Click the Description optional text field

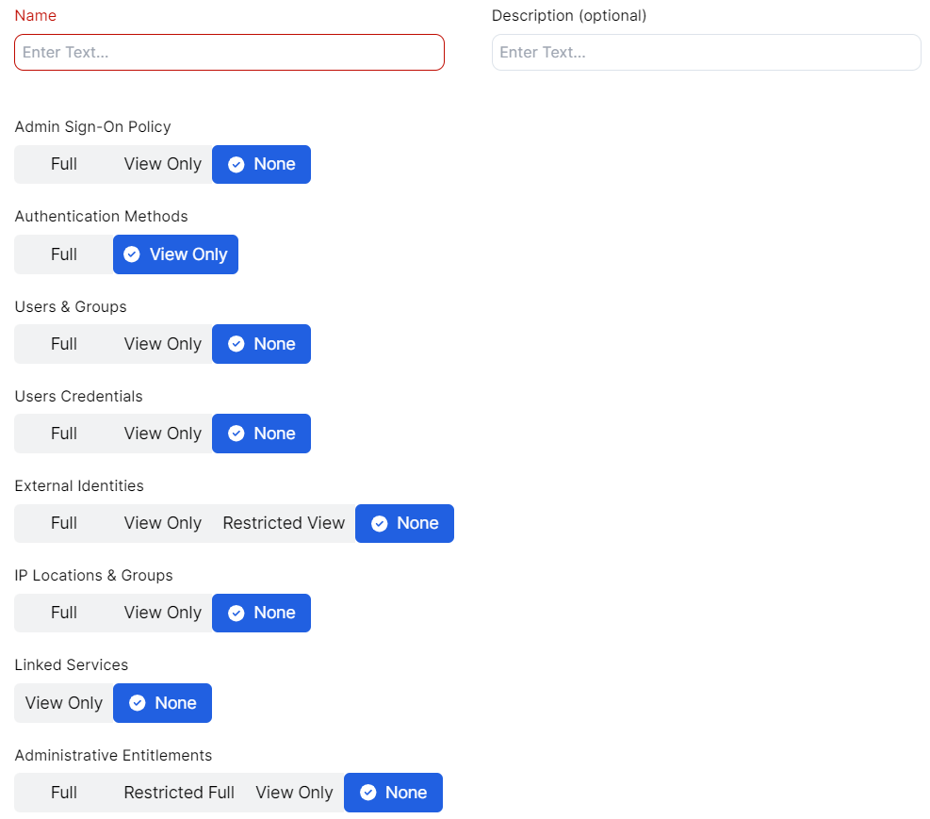[x=706, y=52]
